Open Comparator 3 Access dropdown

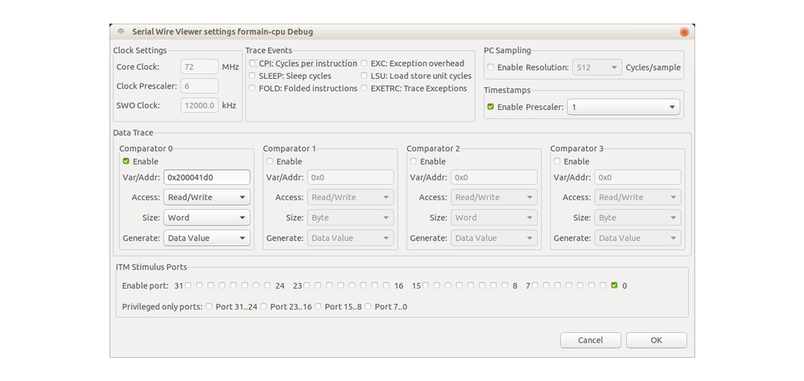638,197
